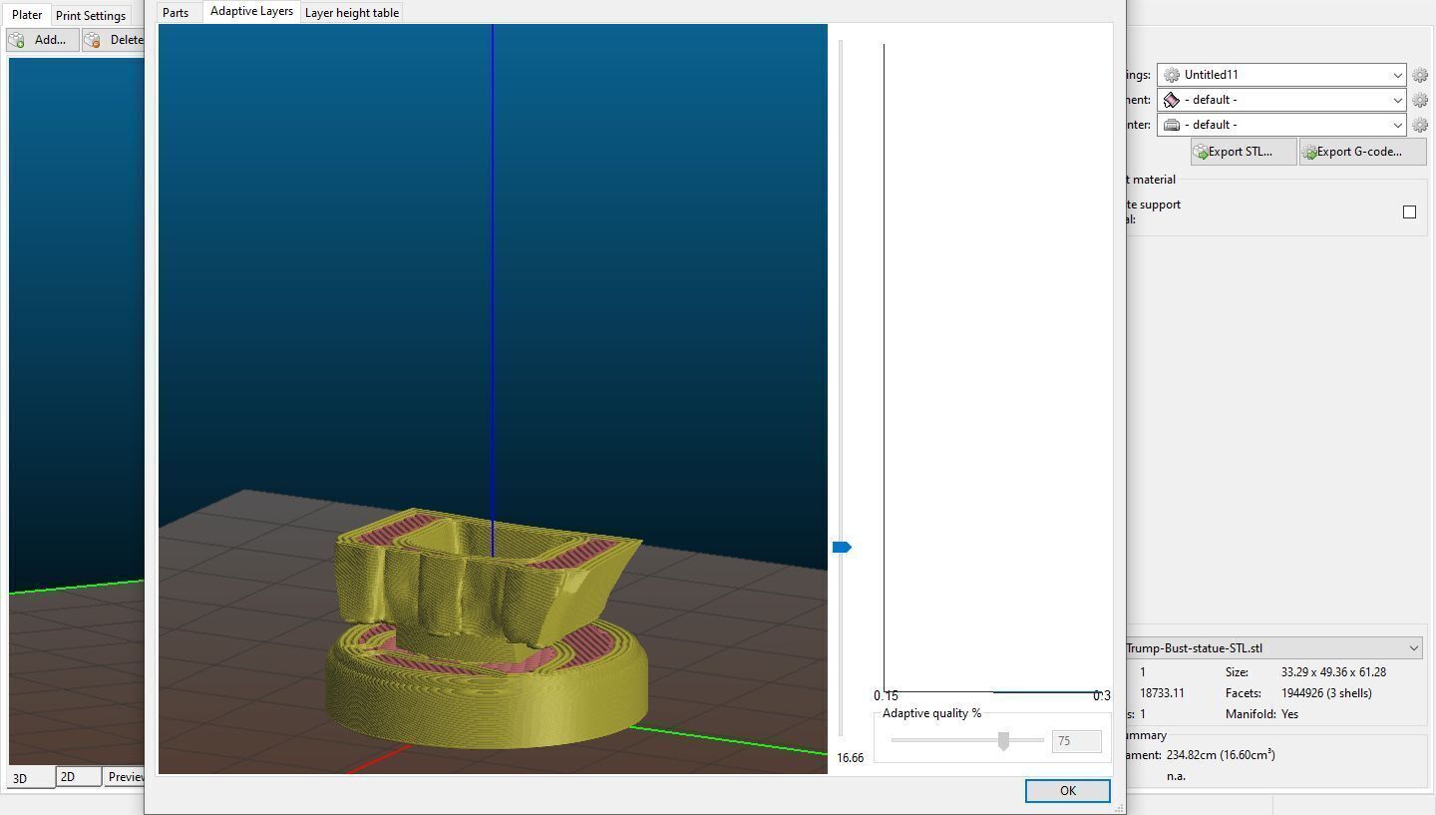Screen dimensions: 1436x815
Task: Click the Delete button
Action: [114, 40]
